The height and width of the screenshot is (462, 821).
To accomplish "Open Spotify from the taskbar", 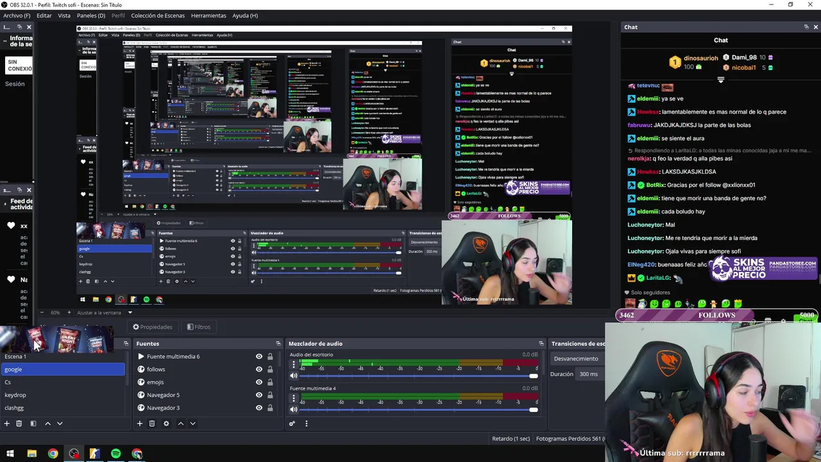I will [115, 454].
